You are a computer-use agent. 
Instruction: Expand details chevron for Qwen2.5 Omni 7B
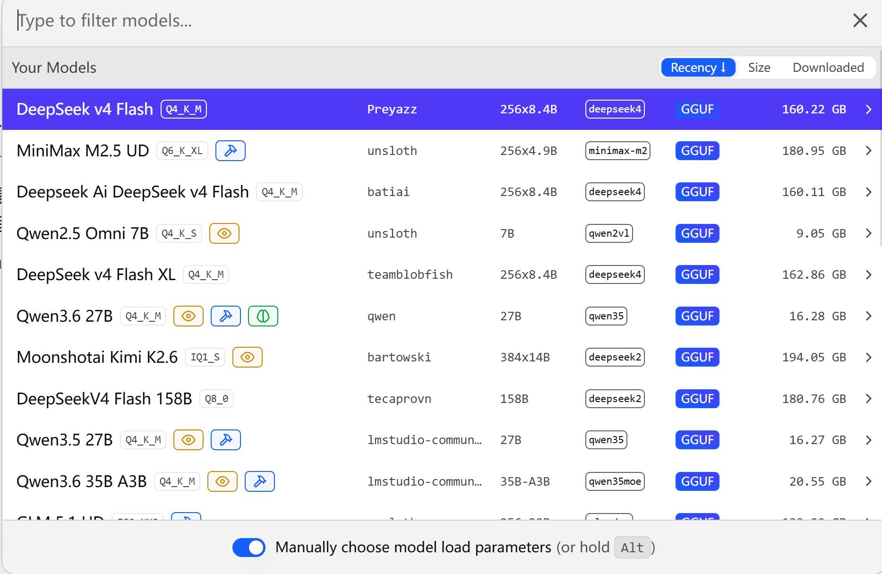pyautogui.click(x=868, y=233)
